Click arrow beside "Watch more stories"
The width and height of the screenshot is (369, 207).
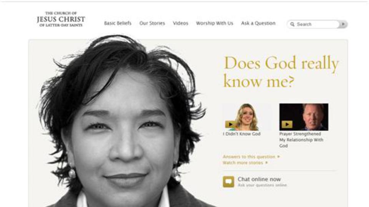[266, 162]
